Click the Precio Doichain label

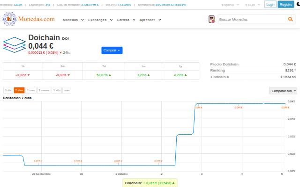pyautogui.click(x=224, y=65)
